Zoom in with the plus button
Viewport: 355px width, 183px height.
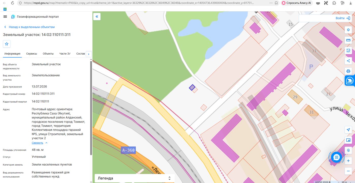348,161
